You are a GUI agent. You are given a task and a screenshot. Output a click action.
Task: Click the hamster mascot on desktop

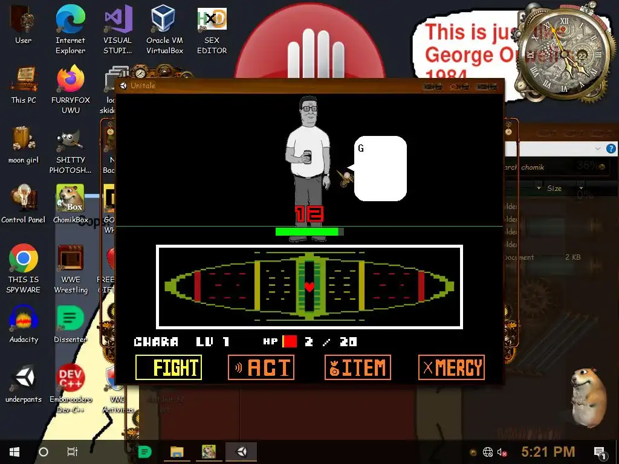click(x=589, y=398)
